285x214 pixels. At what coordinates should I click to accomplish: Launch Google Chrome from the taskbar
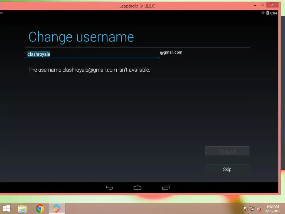coord(40,208)
